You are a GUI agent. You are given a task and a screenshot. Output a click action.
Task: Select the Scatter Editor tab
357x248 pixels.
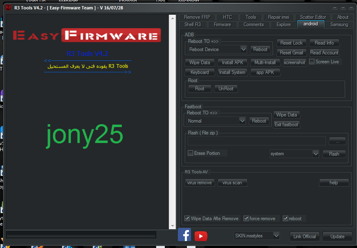(x=313, y=17)
